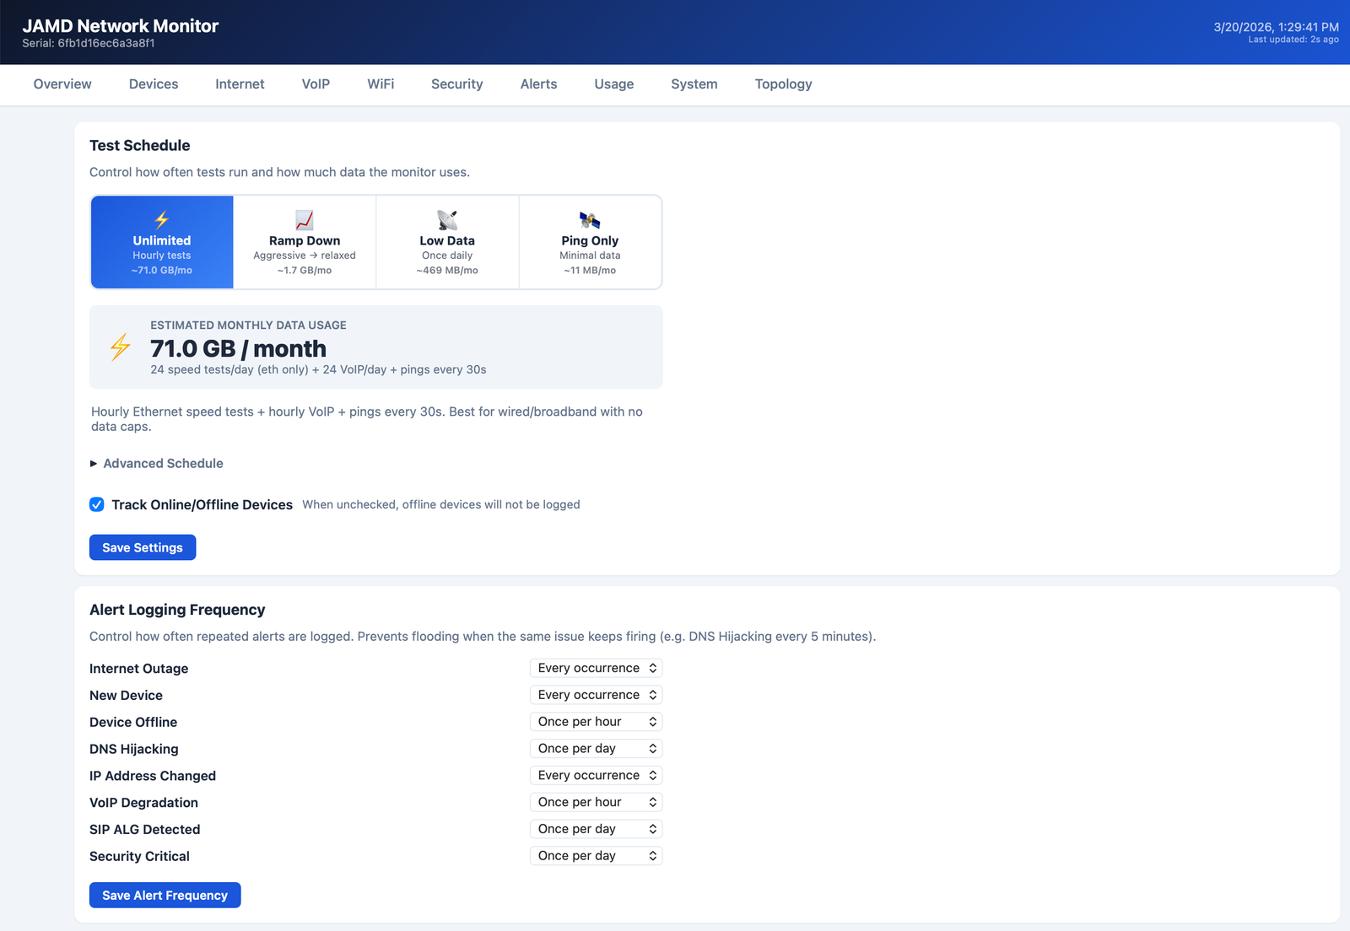The height and width of the screenshot is (931, 1350).
Task: Uncheck Track Online/Offline Devices
Action: tap(97, 504)
